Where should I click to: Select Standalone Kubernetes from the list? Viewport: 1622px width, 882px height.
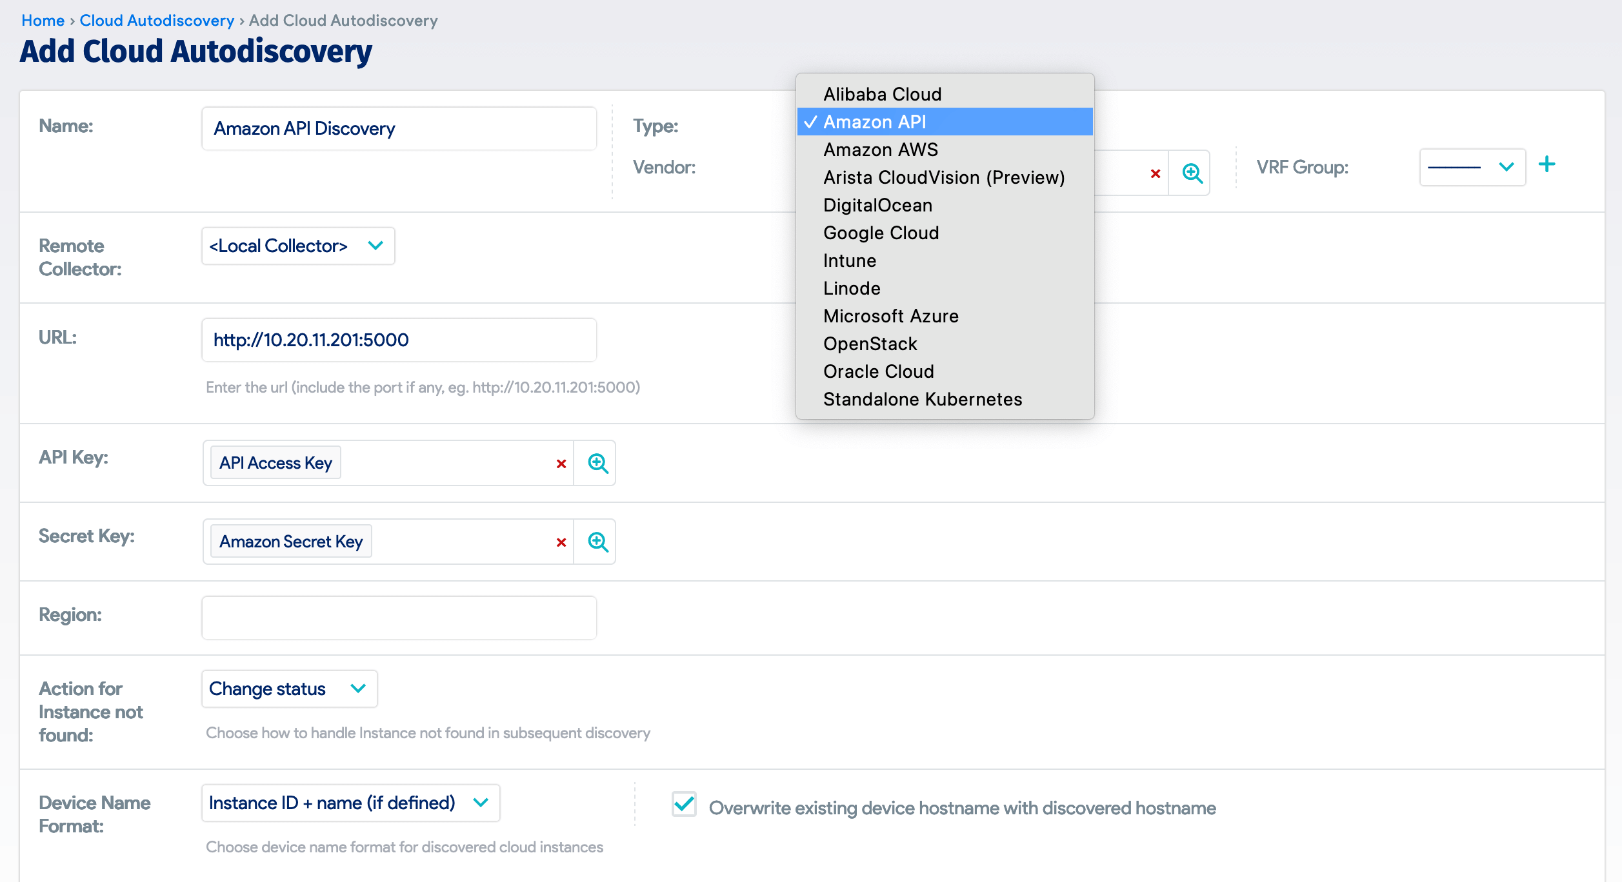click(923, 398)
